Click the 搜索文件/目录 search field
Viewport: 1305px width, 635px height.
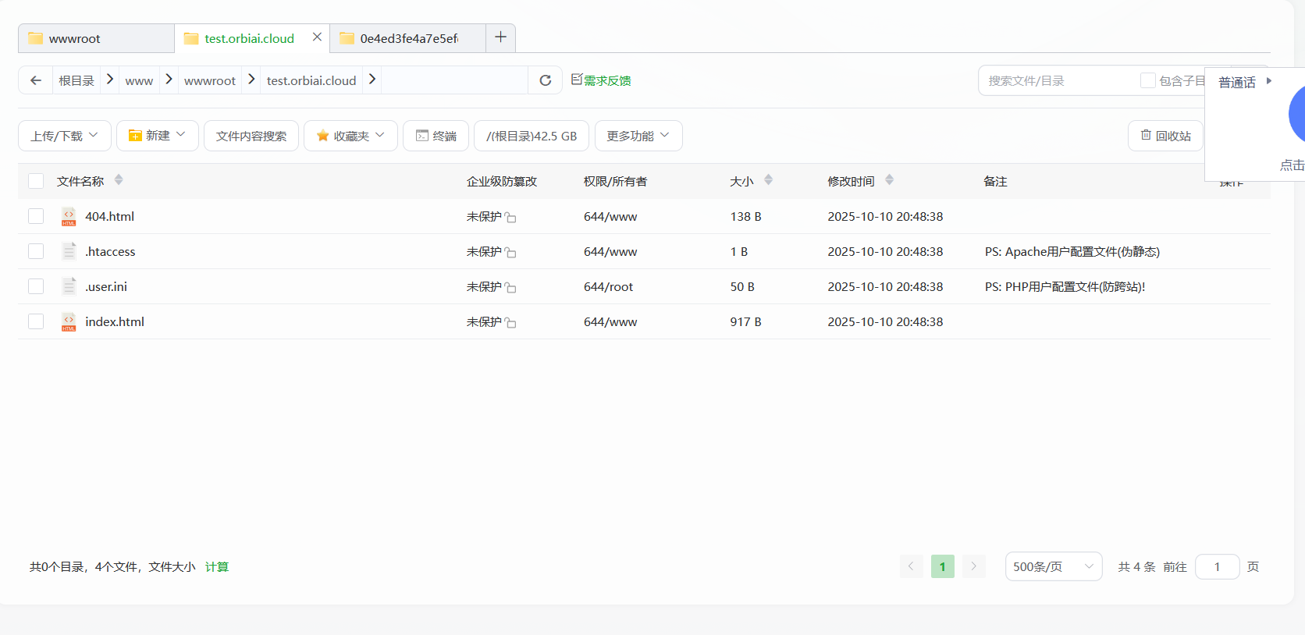click(1058, 80)
